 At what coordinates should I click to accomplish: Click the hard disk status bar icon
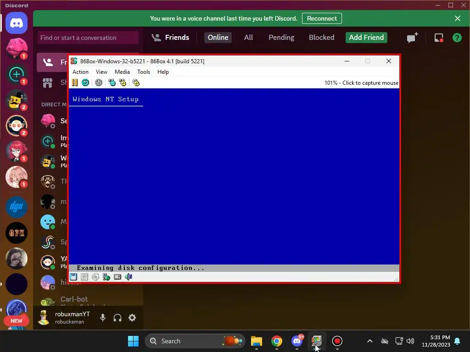[x=117, y=277]
